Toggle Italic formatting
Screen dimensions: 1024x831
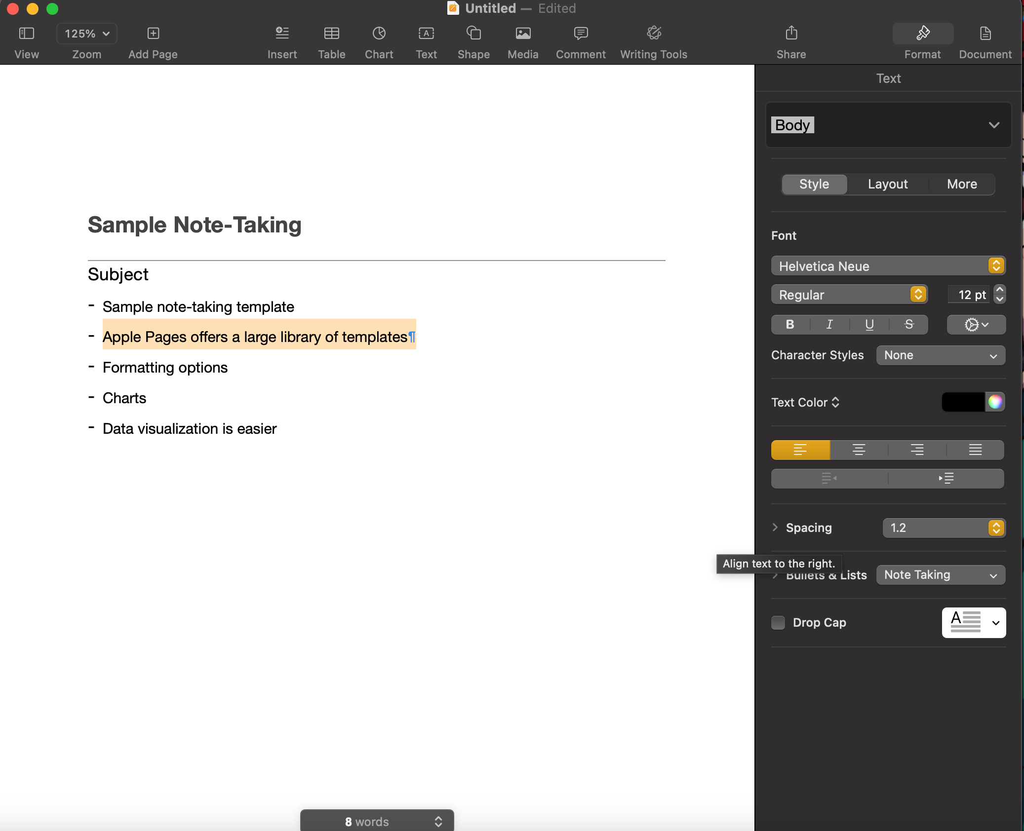click(829, 324)
